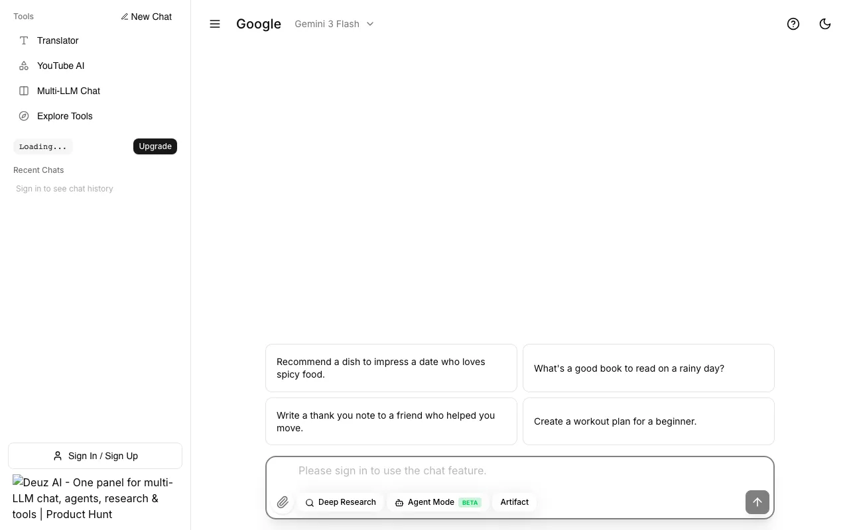Select the thank you note suggestion

391,421
